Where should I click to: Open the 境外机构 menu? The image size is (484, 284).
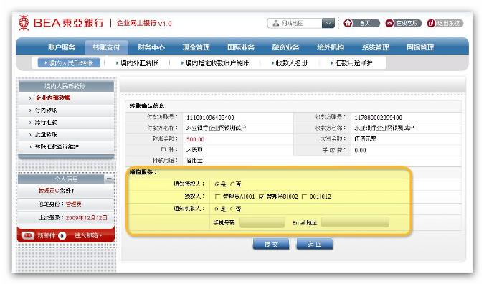(x=331, y=47)
